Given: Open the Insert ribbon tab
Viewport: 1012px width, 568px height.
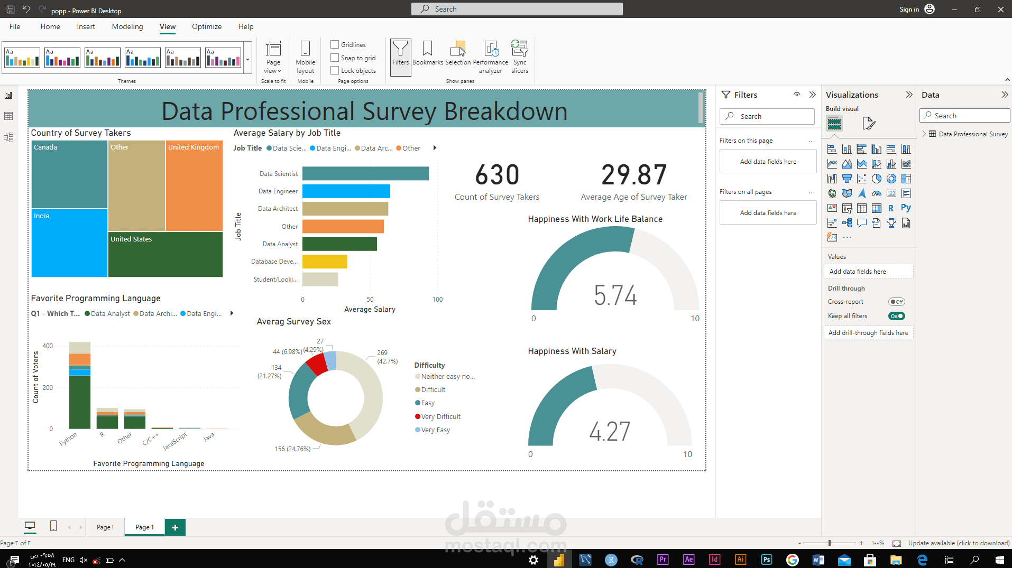Looking at the screenshot, I should pyautogui.click(x=86, y=26).
